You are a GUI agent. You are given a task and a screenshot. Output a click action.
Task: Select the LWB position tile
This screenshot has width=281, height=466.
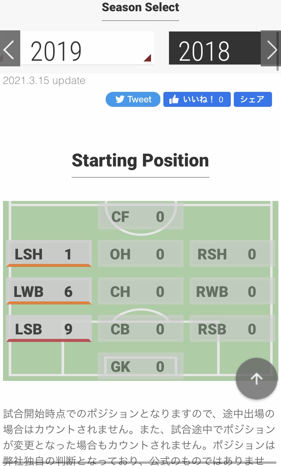click(x=49, y=291)
